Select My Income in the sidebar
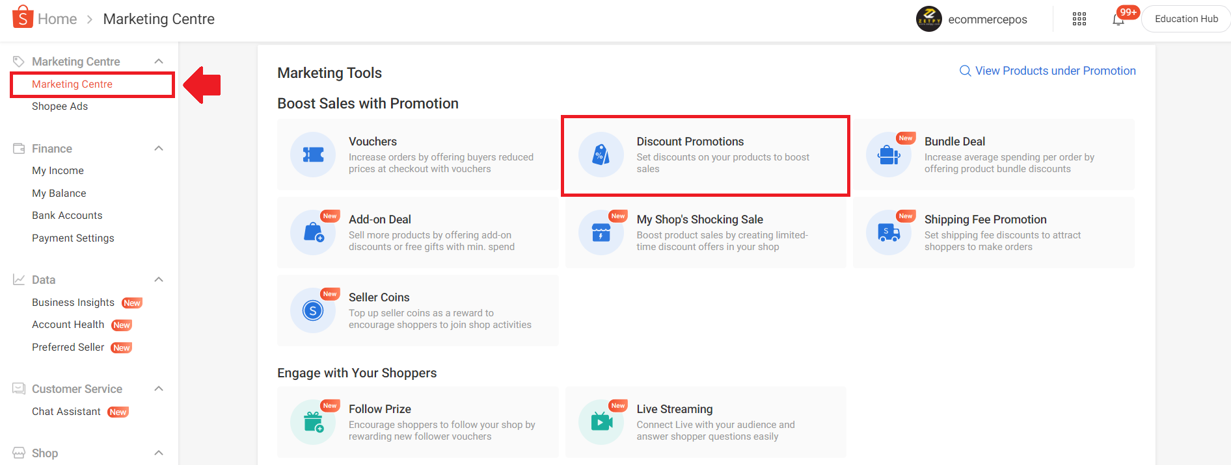The height and width of the screenshot is (465, 1231). pyautogui.click(x=58, y=171)
